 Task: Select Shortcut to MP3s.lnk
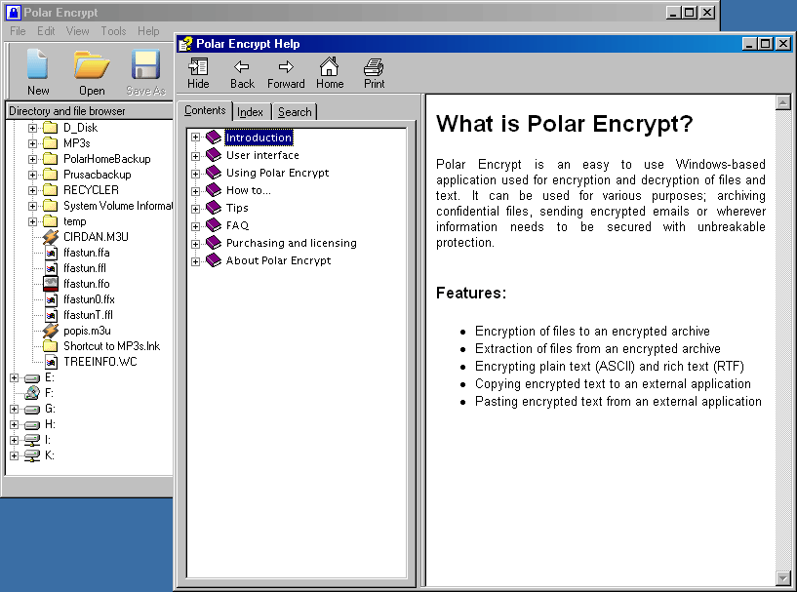point(112,346)
